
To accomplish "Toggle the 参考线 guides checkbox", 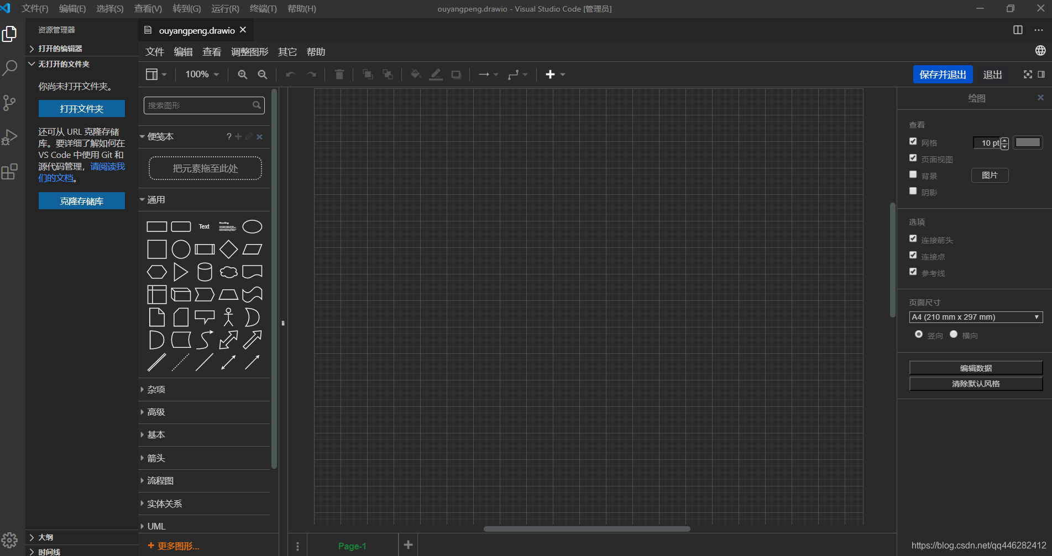I will [x=913, y=272].
